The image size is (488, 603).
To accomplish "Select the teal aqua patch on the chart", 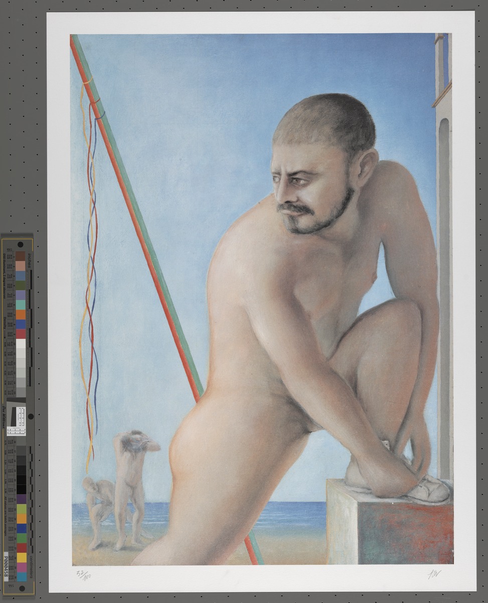I will 20,305.
